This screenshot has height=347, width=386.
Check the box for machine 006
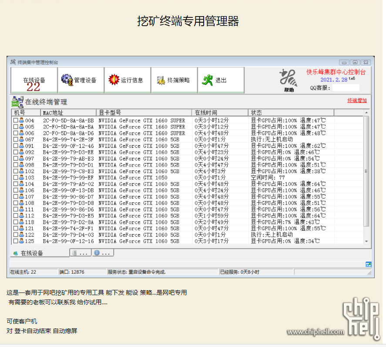(16, 133)
